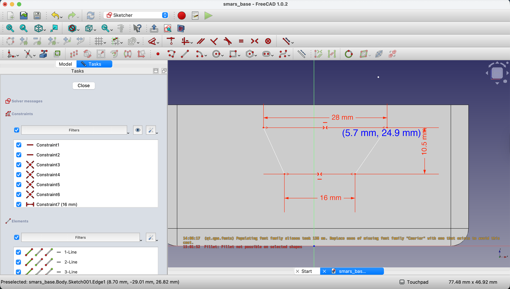Switch to the Model tab

pyautogui.click(x=65, y=64)
